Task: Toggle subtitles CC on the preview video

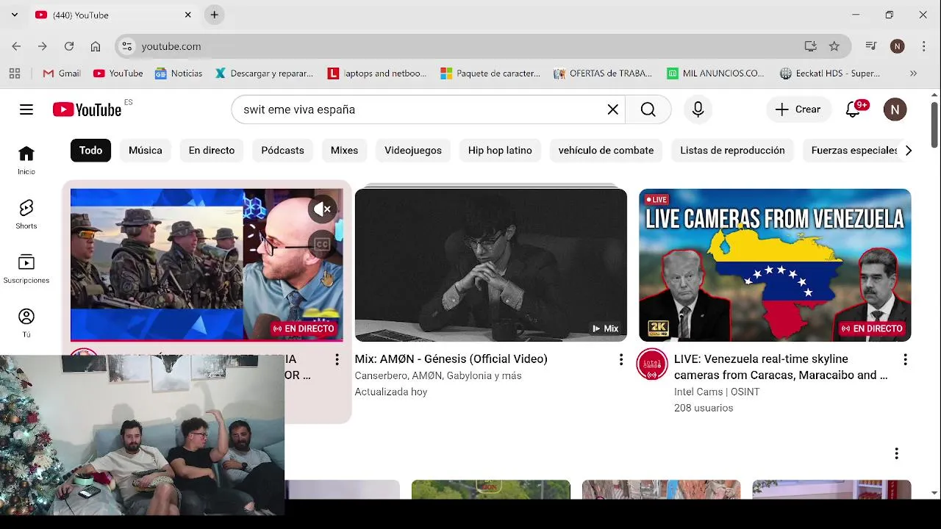Action: pos(322,244)
